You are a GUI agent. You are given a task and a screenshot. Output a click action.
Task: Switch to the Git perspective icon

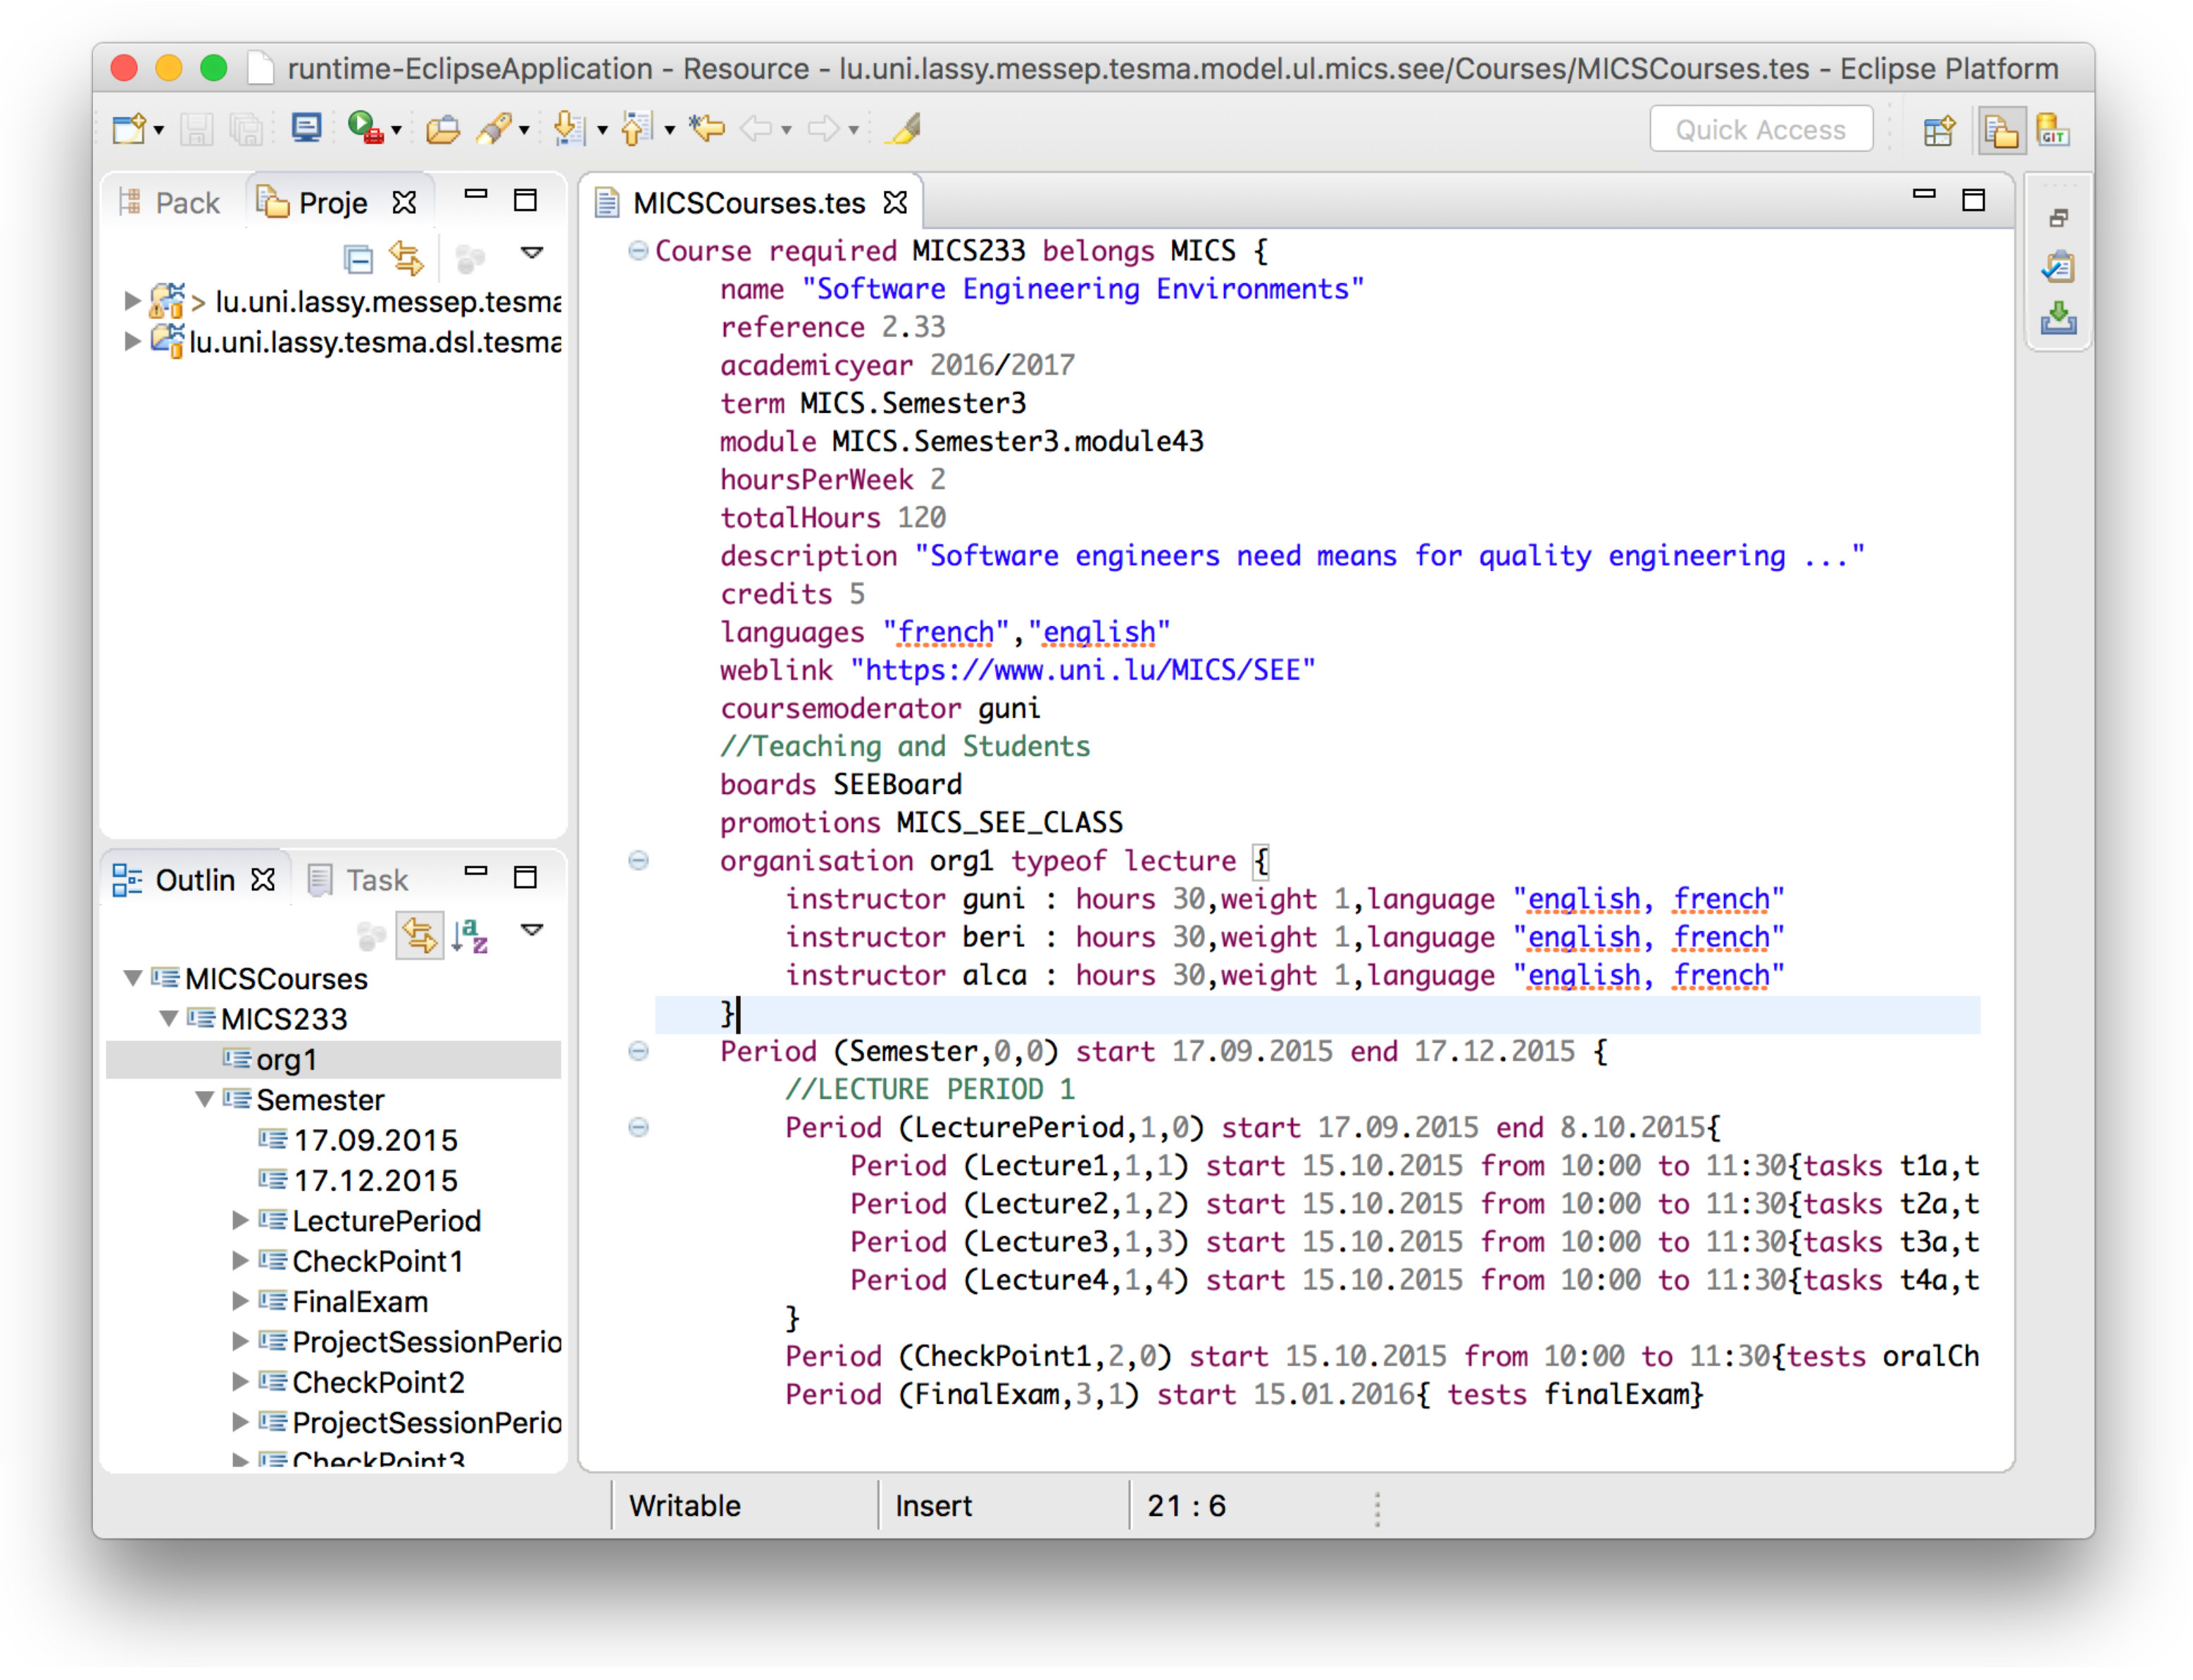pos(2053,130)
